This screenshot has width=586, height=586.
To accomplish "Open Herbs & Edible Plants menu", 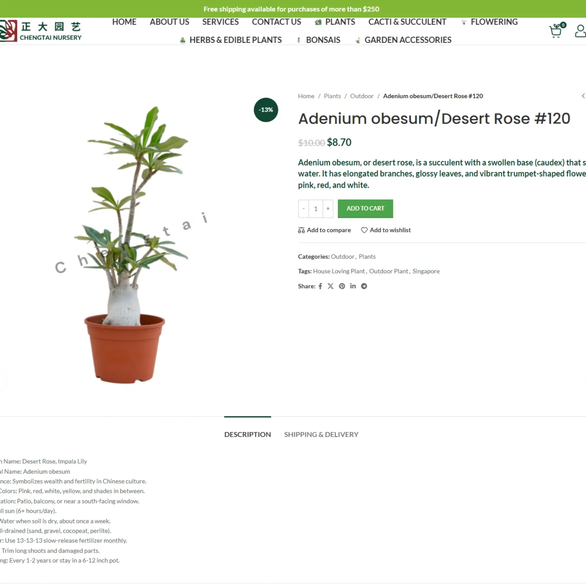I will 231,40.
